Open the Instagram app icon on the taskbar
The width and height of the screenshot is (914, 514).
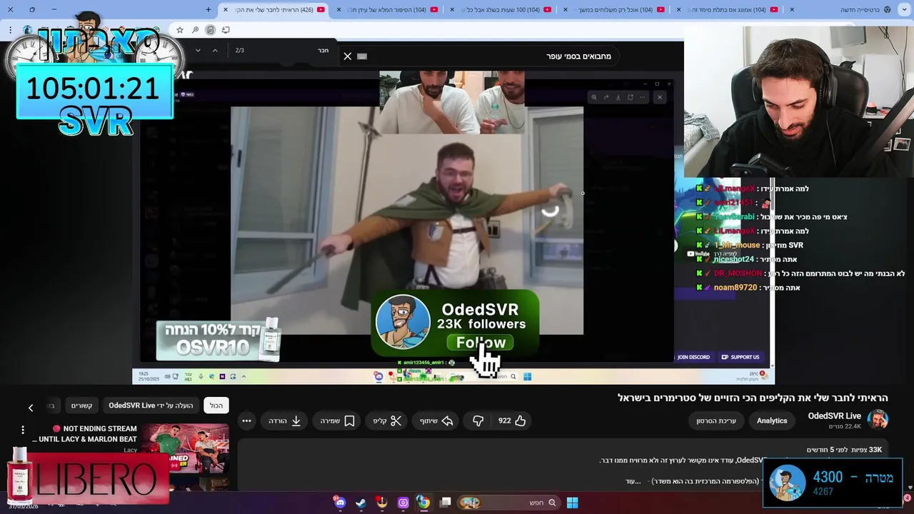tap(403, 503)
